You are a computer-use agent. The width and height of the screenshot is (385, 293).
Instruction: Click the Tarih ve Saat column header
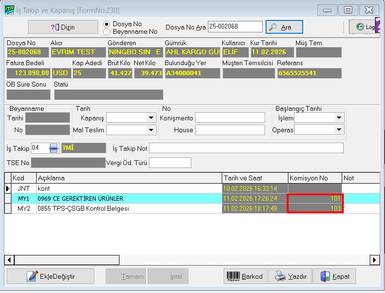pos(255,178)
